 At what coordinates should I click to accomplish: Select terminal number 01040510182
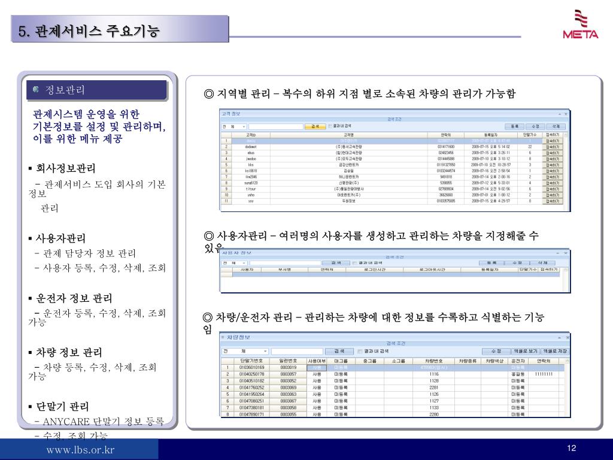pos(251,381)
